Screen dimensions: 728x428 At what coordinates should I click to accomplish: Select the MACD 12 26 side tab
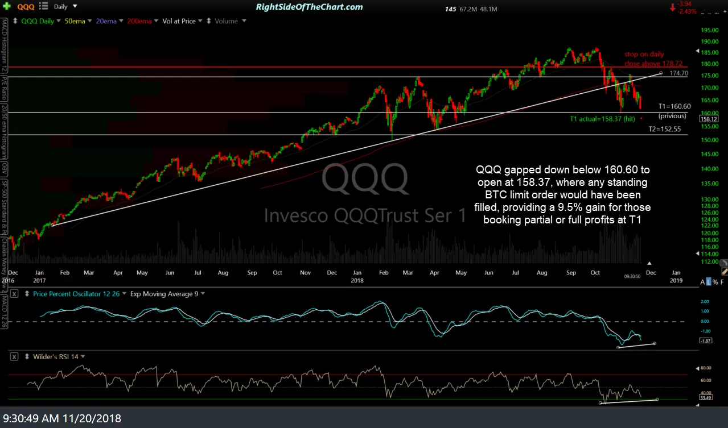[4, 311]
